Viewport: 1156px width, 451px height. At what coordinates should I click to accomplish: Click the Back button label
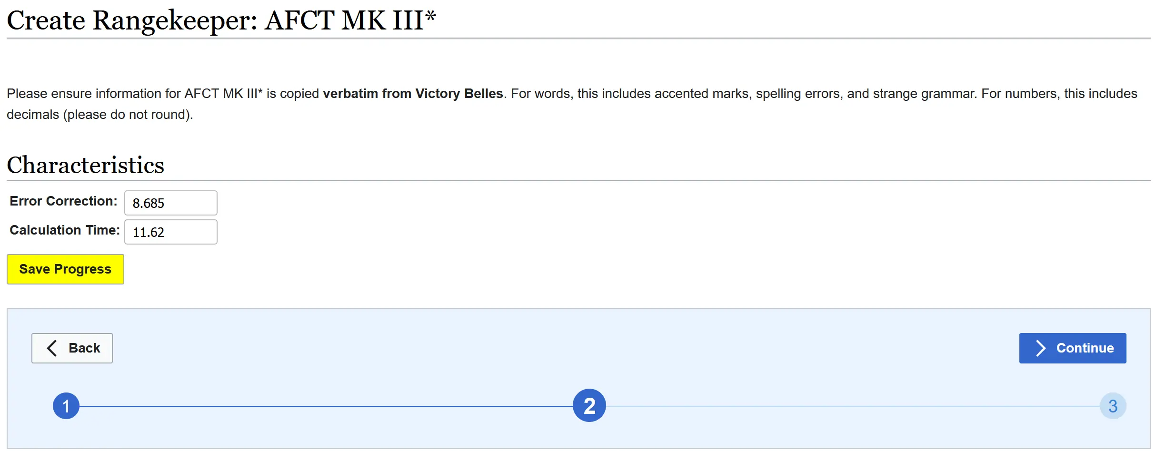pos(84,348)
